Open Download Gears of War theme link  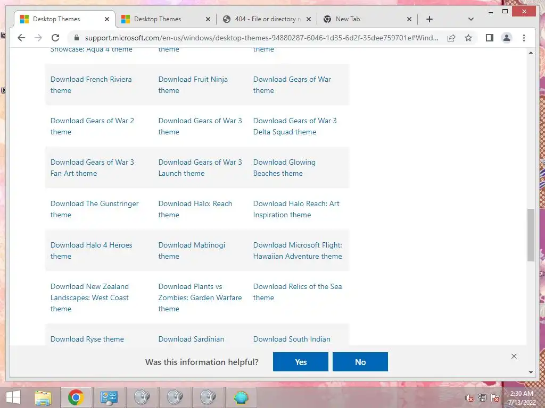(x=292, y=84)
